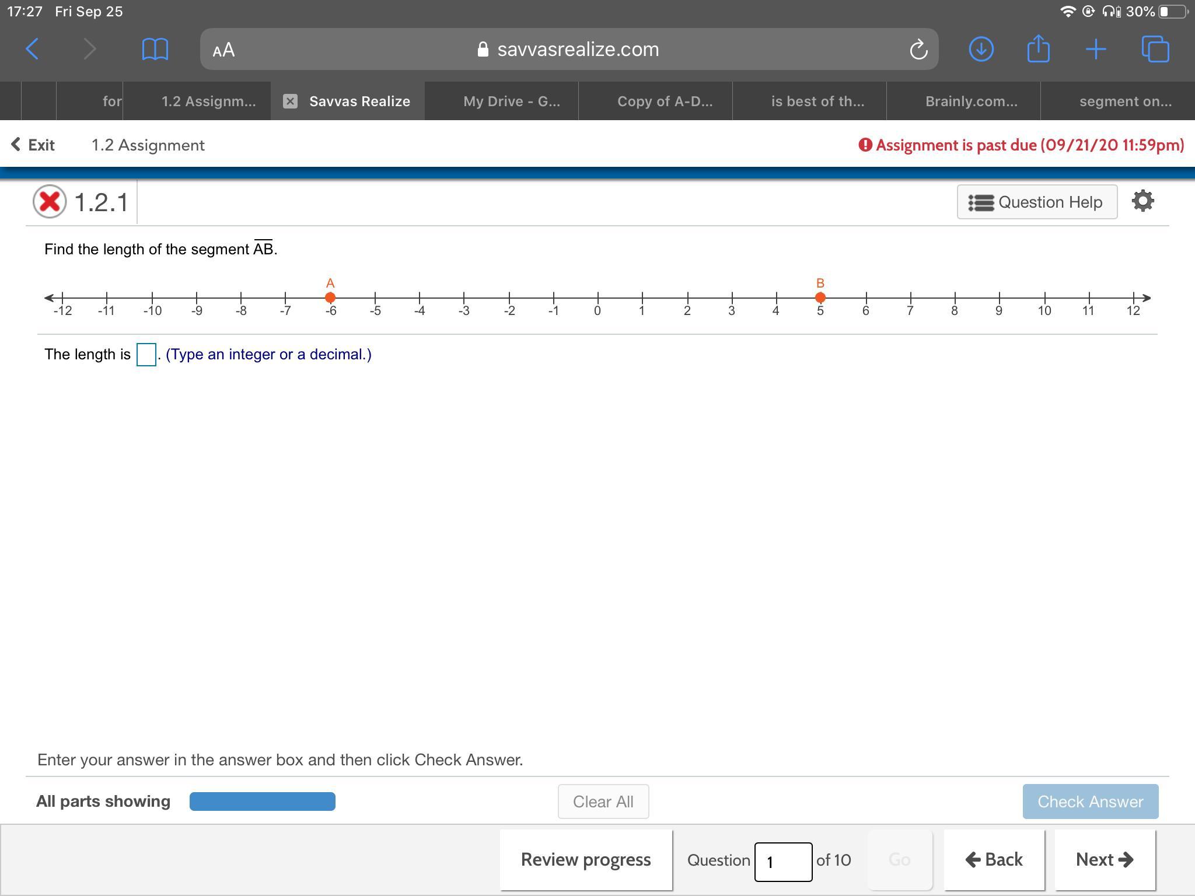Click the length answer input box
1195x896 pixels.
coord(146,355)
